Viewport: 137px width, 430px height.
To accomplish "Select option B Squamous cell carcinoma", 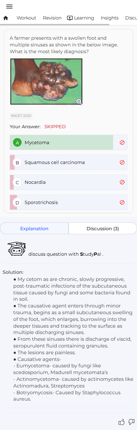I will 62,162.
